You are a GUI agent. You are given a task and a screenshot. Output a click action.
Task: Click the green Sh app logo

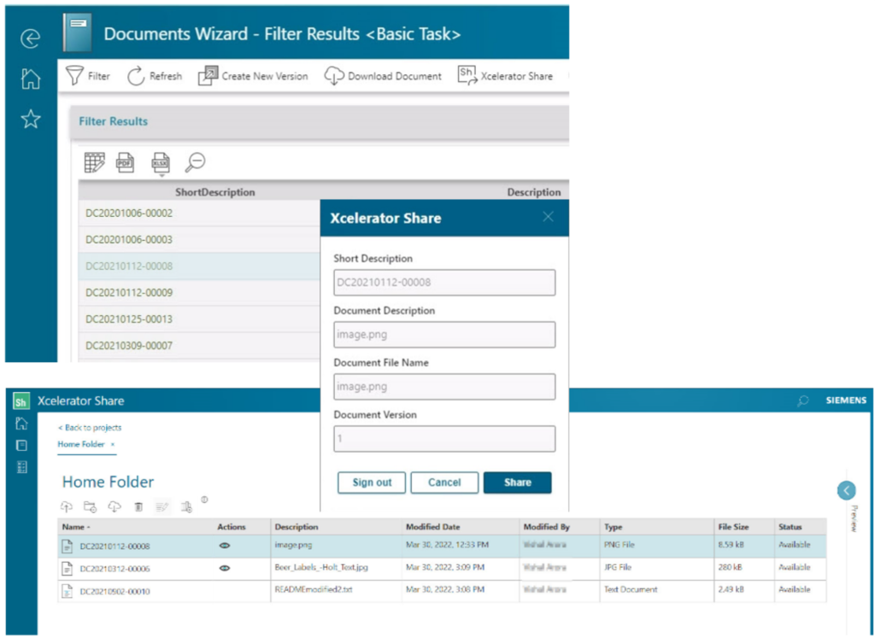click(21, 401)
